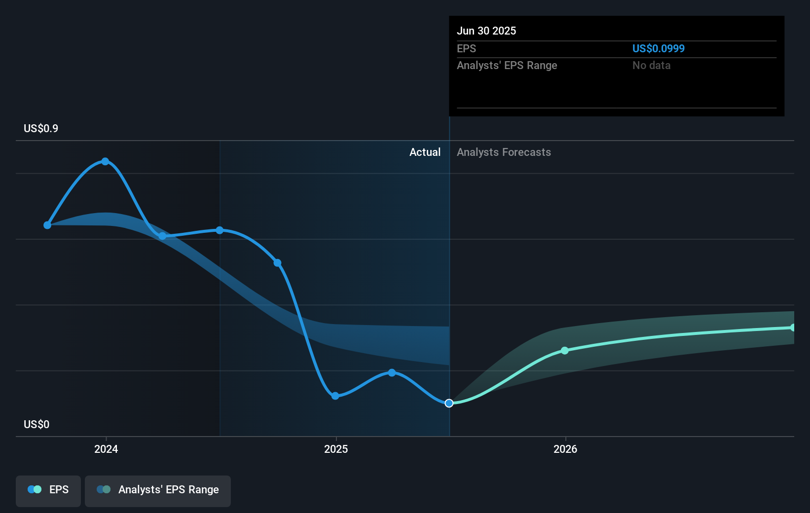Select the EPS bump point after 2025
Image resolution: width=810 pixels, height=513 pixels.
tap(392, 372)
